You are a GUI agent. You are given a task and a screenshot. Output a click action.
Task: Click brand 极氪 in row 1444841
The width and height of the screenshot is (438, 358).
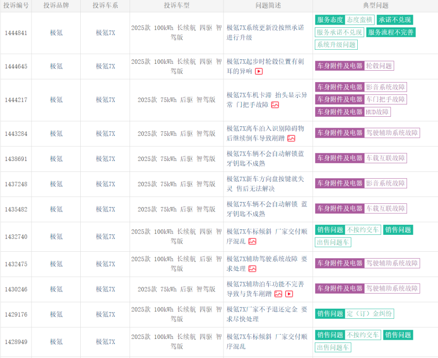tap(56, 33)
